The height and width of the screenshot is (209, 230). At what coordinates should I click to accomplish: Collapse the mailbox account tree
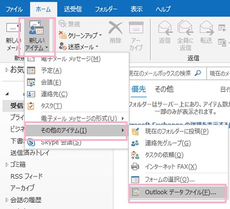tap(7, 94)
